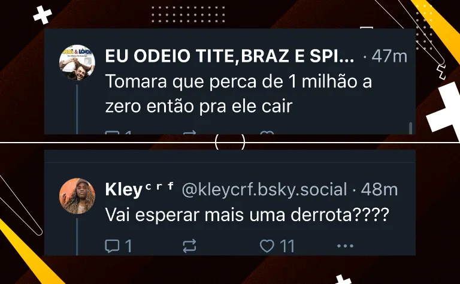
Task: Open the EU ODEIO TITE profile avatar
Action: click(x=77, y=62)
